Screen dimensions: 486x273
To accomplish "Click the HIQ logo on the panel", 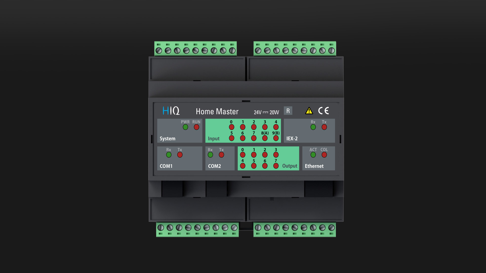I will click(171, 111).
